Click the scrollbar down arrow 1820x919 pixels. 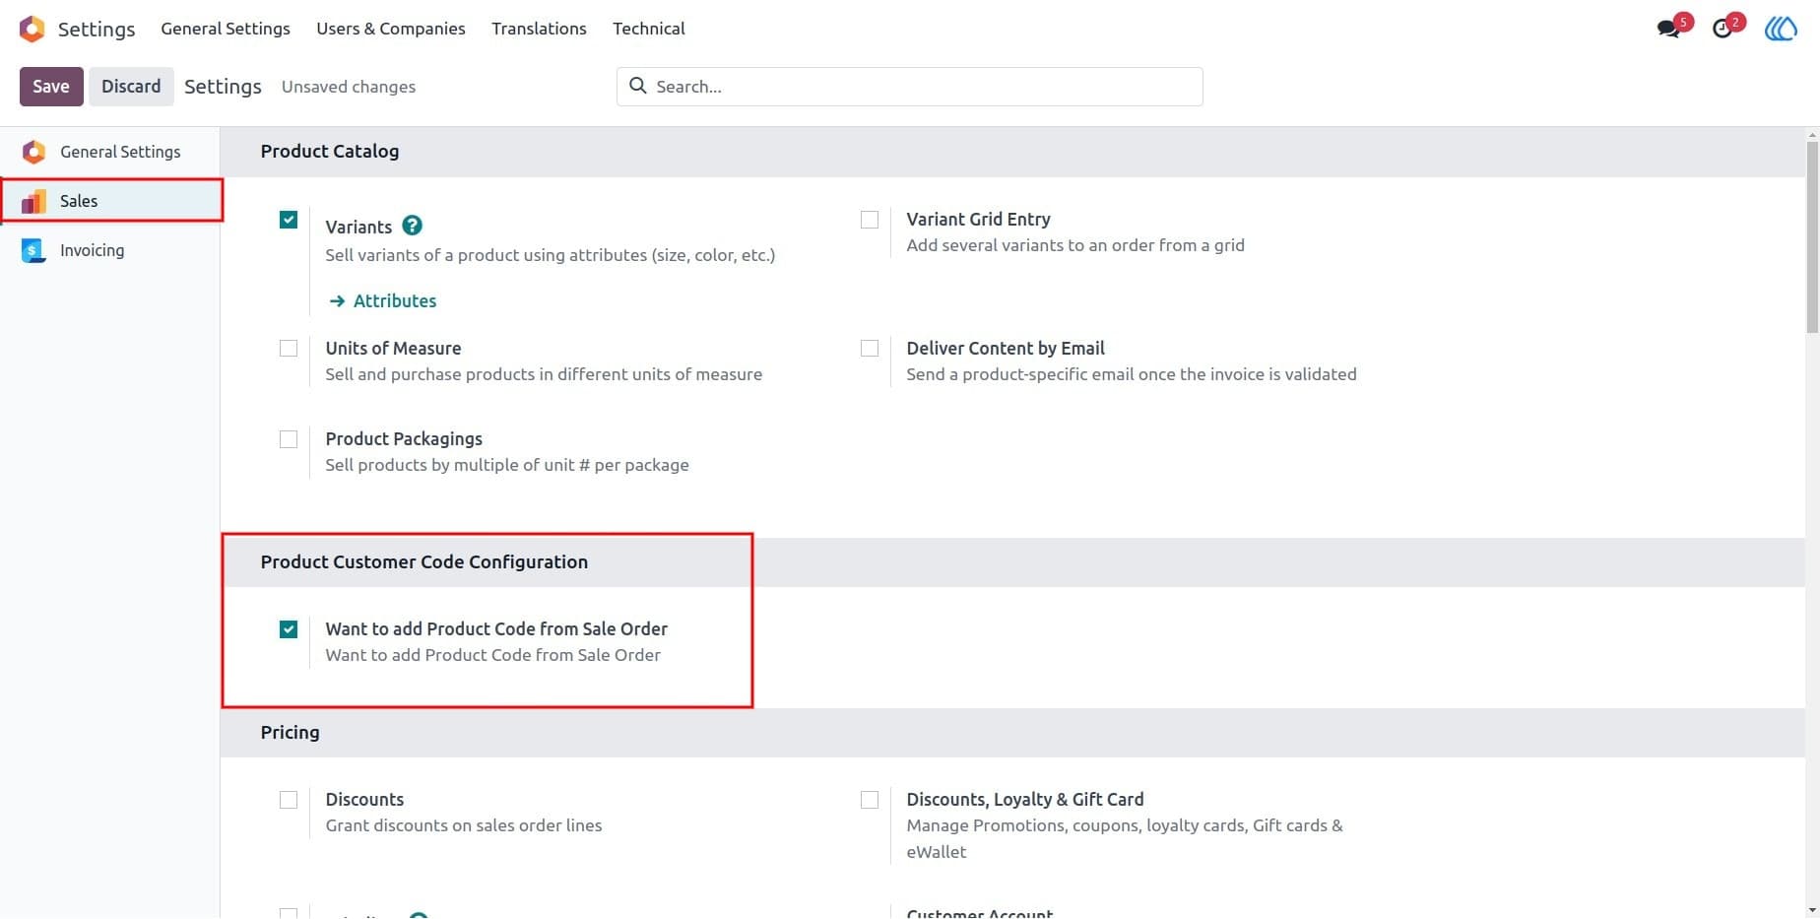[1812, 911]
